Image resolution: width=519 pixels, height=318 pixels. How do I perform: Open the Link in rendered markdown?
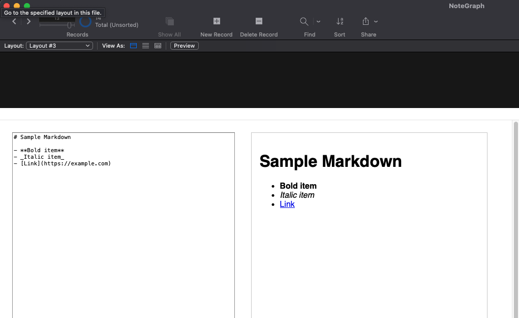pyautogui.click(x=287, y=204)
